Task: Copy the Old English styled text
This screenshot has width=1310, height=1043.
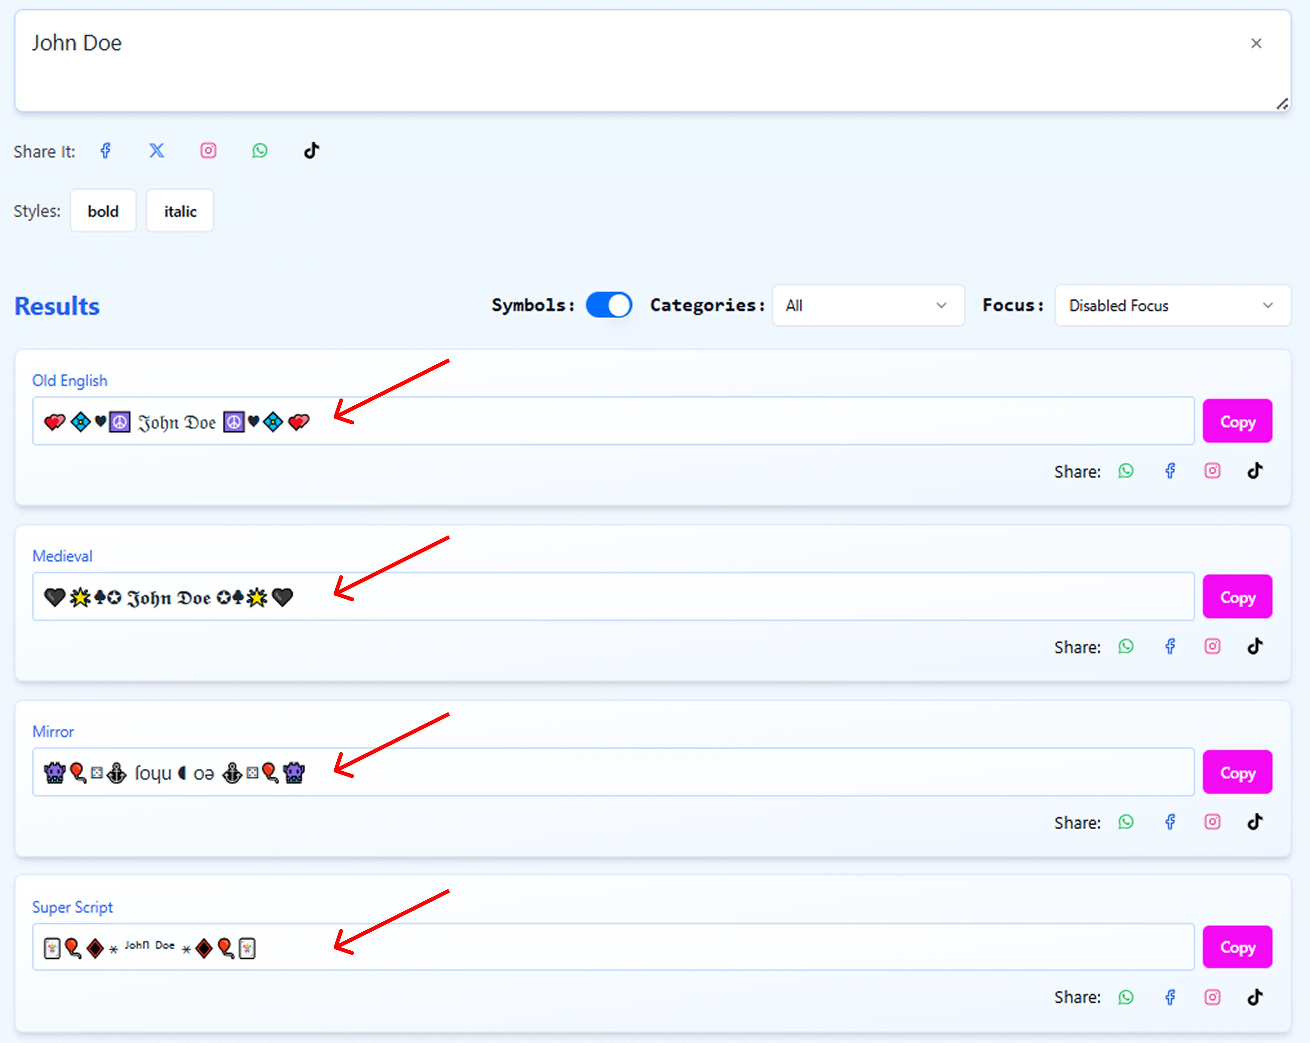Action: pos(1237,421)
